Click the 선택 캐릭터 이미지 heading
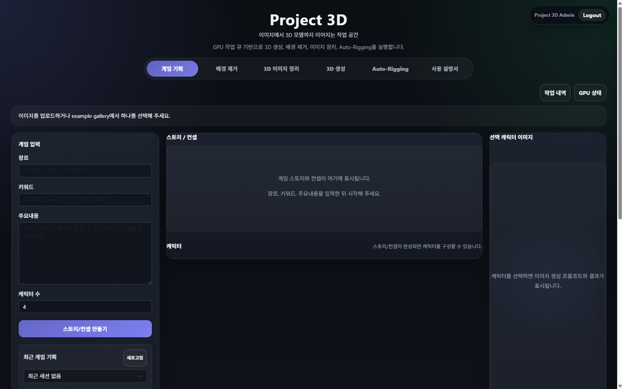The width and height of the screenshot is (623, 389). click(x=511, y=137)
